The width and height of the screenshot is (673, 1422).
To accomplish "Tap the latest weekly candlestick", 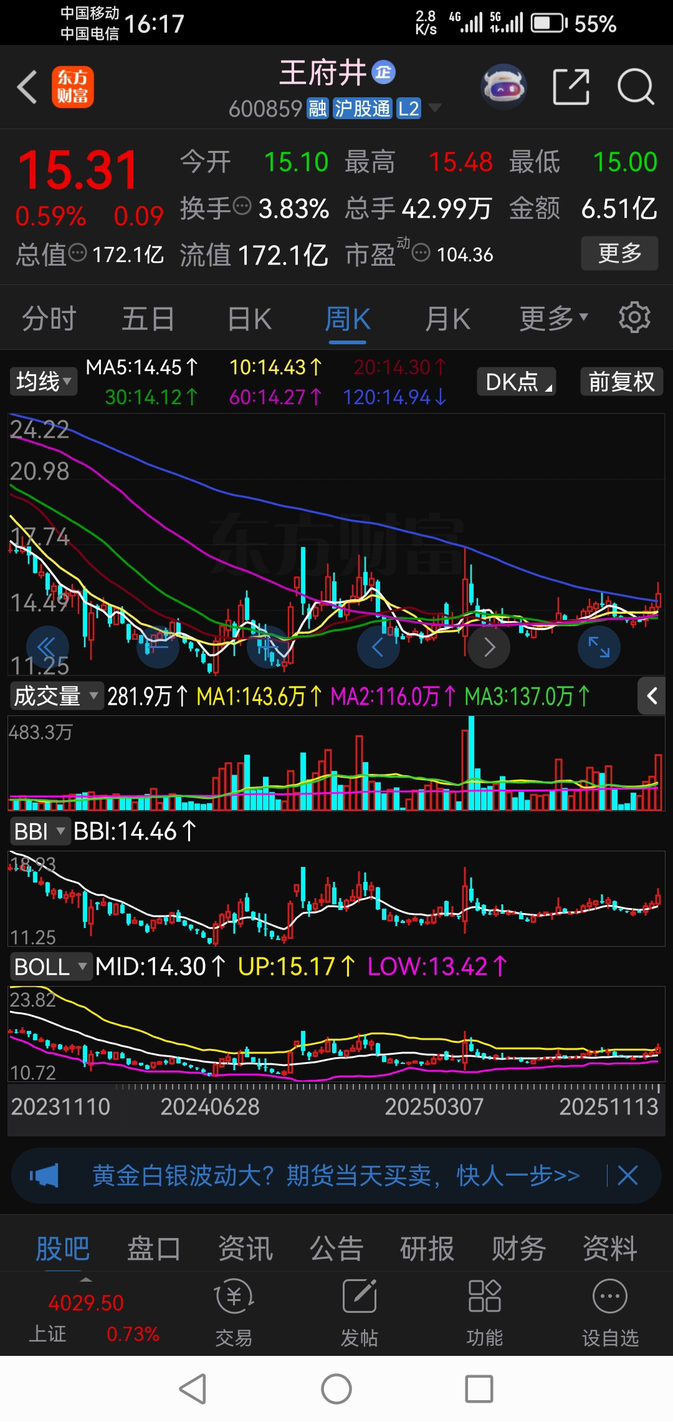I will [658, 600].
